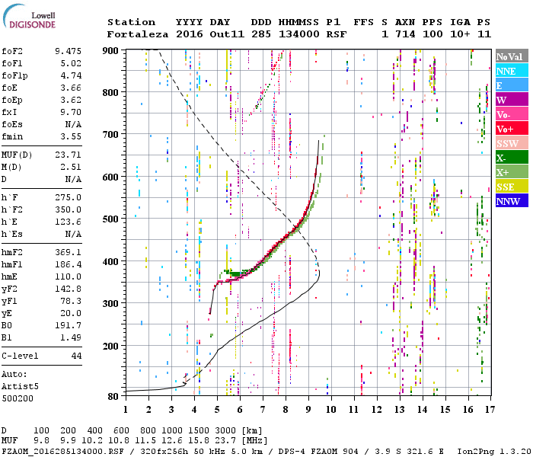
Task: Click the h`E value 123.6
Action: click(x=68, y=222)
